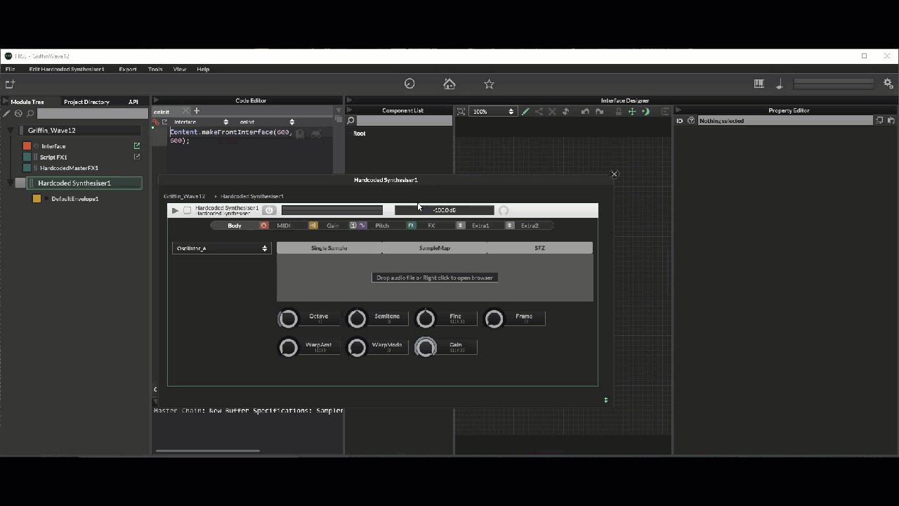Click the lock icon in Interface Designer toolbar
Image resolution: width=899 pixels, height=506 pixels.
click(x=618, y=111)
